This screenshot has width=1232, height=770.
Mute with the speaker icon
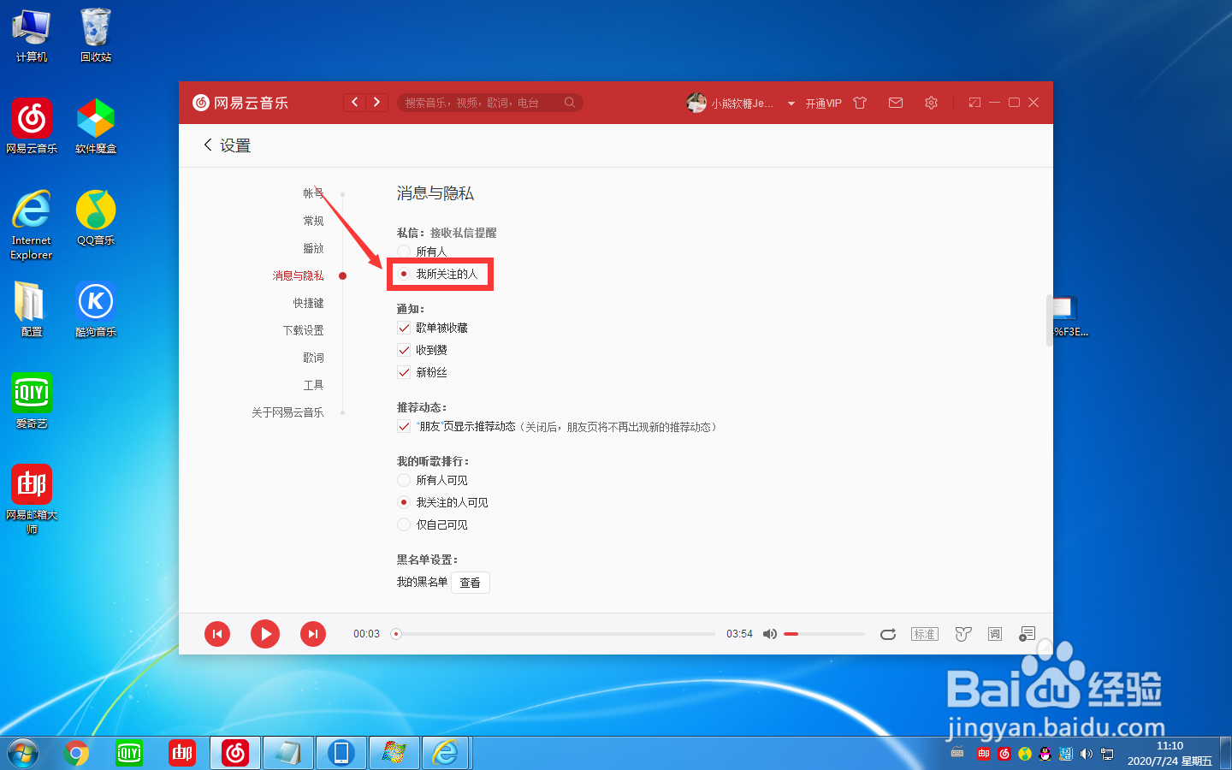click(770, 634)
